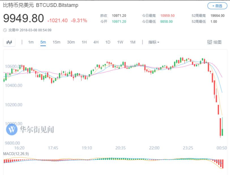Screen dimensions: 230x175
Task: Click the 00:50 time axis label
Action: point(222,148)
